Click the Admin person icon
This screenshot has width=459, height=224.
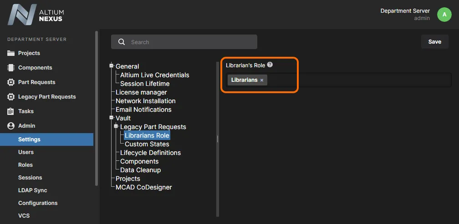tap(11, 126)
